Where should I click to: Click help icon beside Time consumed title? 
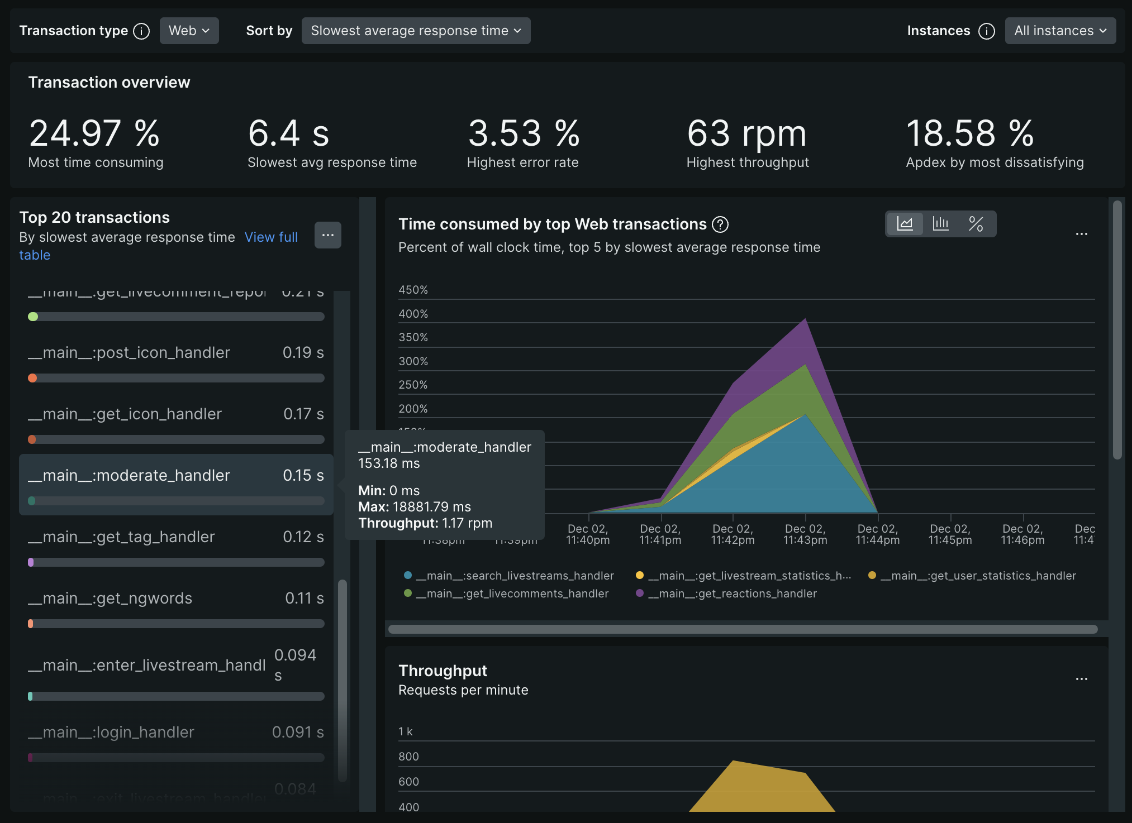coord(720,224)
